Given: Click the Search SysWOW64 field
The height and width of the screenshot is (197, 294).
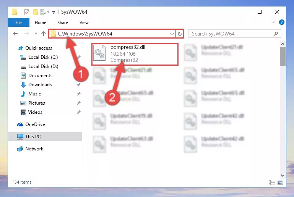Looking at the screenshot, I should 235,34.
